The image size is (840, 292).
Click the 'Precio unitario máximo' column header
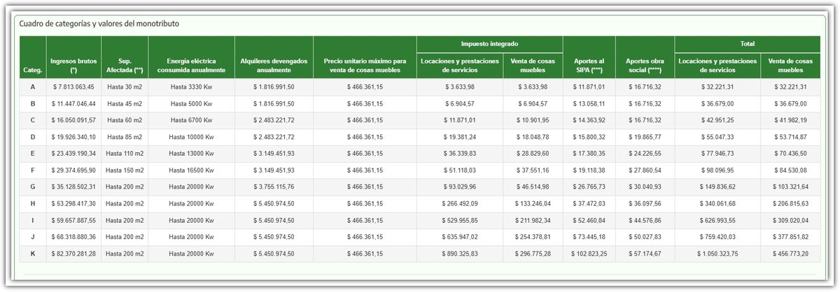(x=365, y=66)
